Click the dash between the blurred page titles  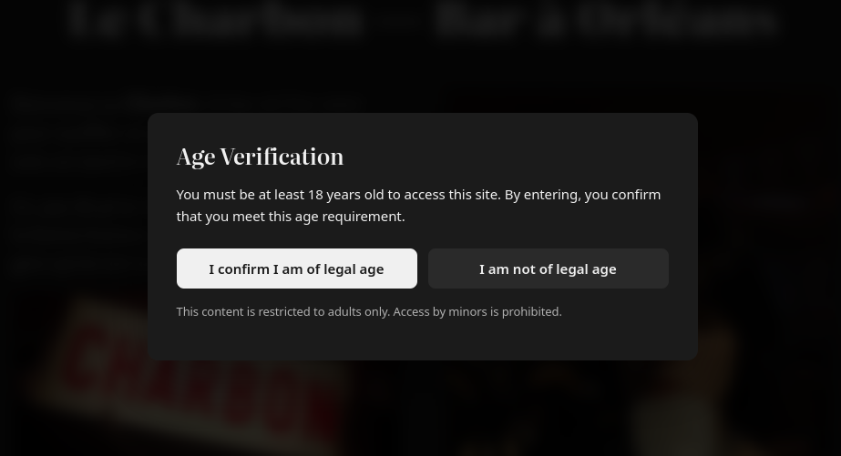[x=398, y=22]
